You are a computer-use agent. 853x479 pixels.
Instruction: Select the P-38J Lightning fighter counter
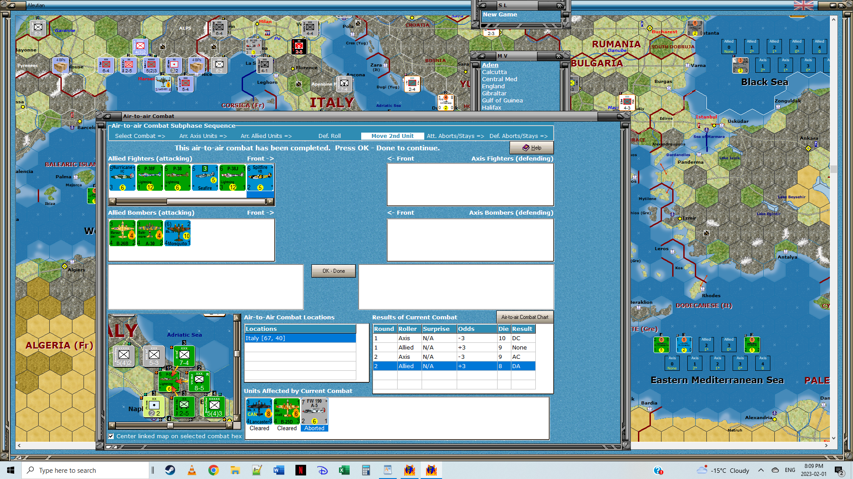(232, 178)
